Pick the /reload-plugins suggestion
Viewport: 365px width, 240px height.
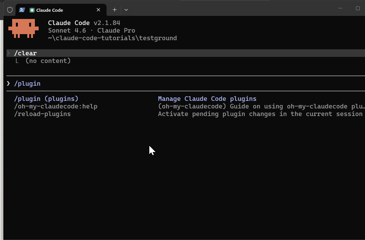pyautogui.click(x=42, y=114)
